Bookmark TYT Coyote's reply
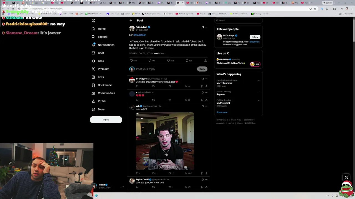The width and height of the screenshot is (355, 199). (x=202, y=86)
